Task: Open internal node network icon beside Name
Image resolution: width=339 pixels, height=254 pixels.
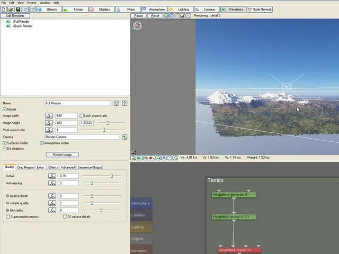Action: click(x=117, y=103)
